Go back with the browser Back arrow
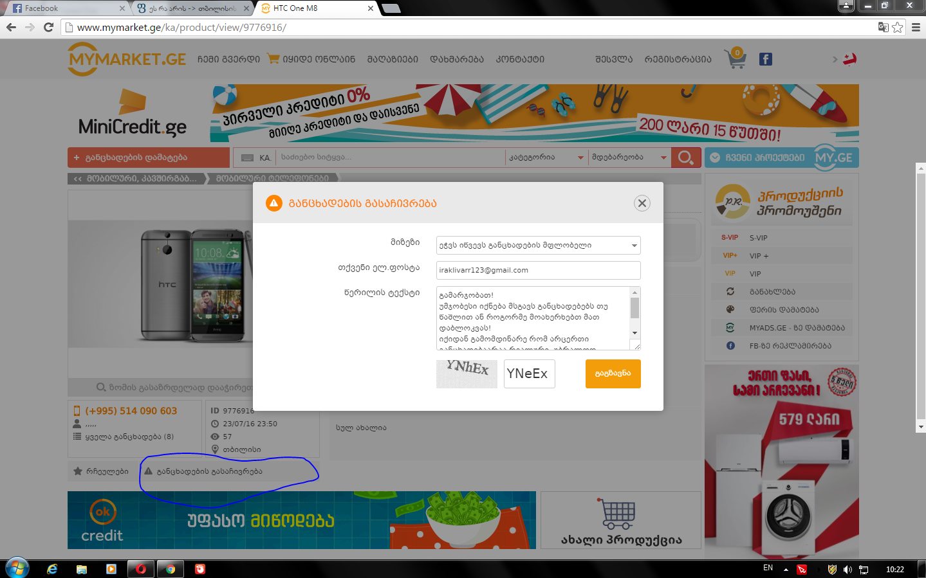 (11, 27)
